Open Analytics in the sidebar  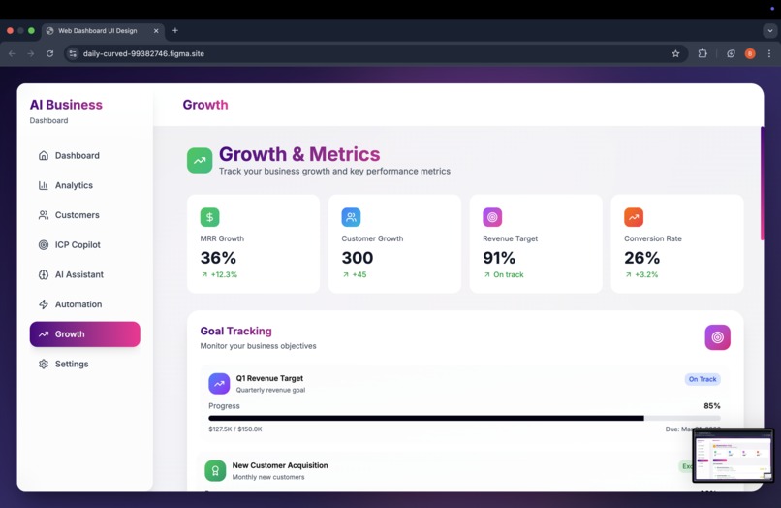point(84,185)
